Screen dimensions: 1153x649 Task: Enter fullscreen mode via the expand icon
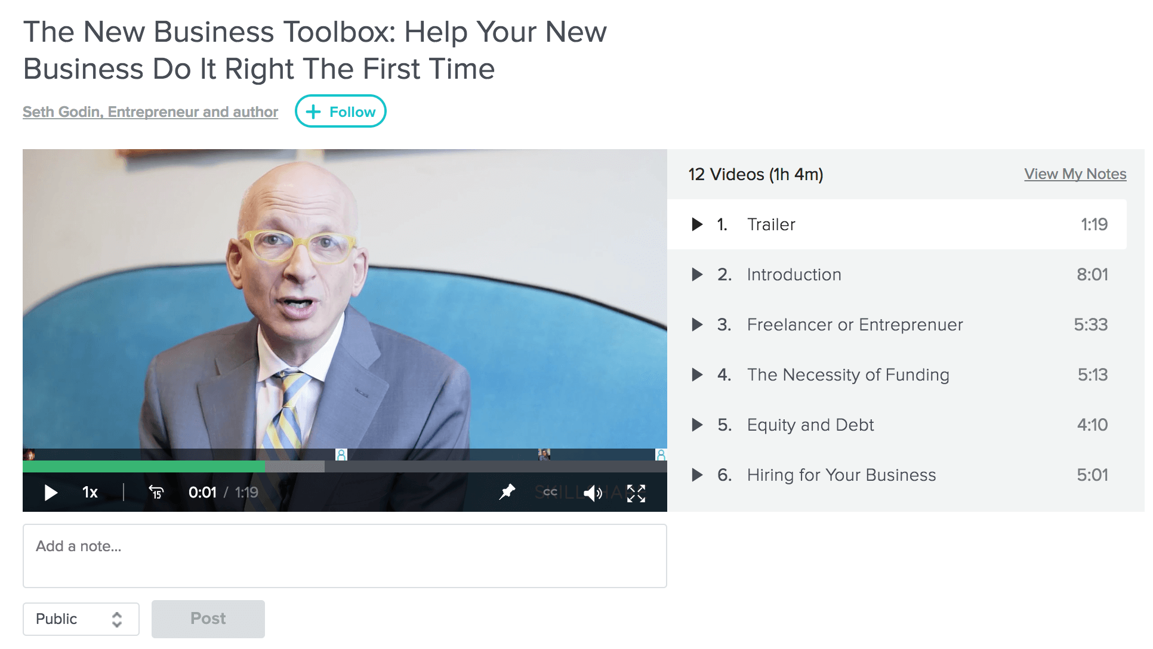click(636, 493)
